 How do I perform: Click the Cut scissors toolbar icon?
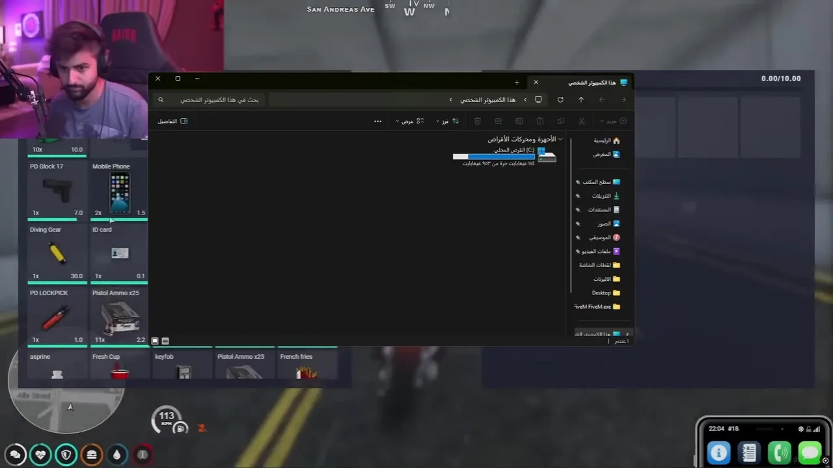[x=582, y=121]
